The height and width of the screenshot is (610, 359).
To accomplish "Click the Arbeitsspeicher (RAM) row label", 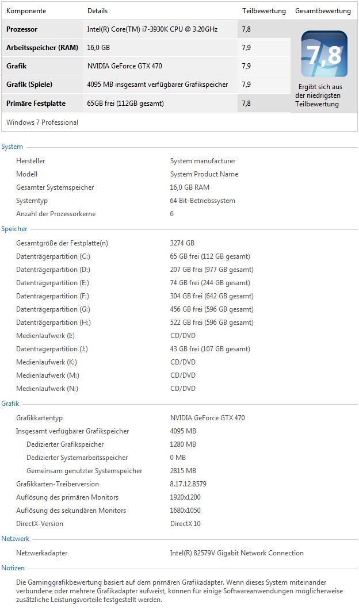I will coord(42,48).
